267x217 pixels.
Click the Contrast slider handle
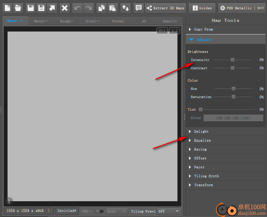point(232,68)
